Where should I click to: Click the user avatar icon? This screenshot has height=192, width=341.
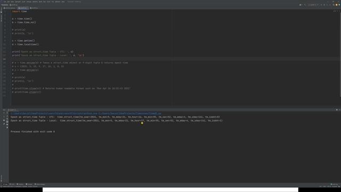point(336,5)
